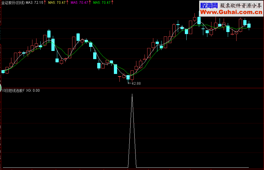Image resolution: width=264 pixels, height=170 pixels.
Task: Click the 股海网 site logo text
Action: point(209,6)
